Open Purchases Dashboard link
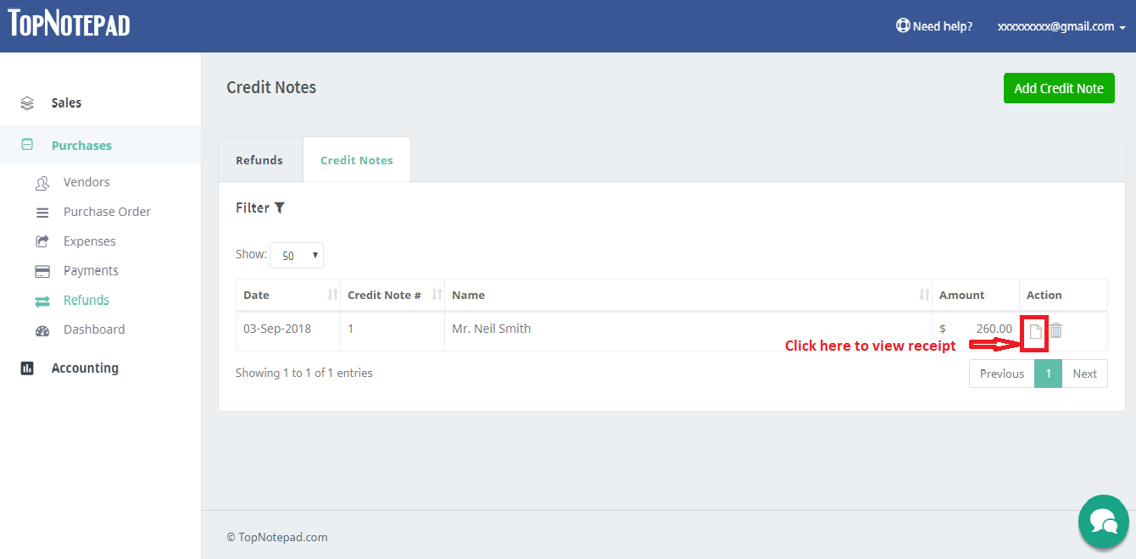The height and width of the screenshot is (559, 1136). (x=94, y=329)
